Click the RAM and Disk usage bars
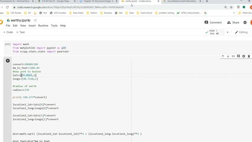This screenshot has height=142, width=252. pos(220,32)
